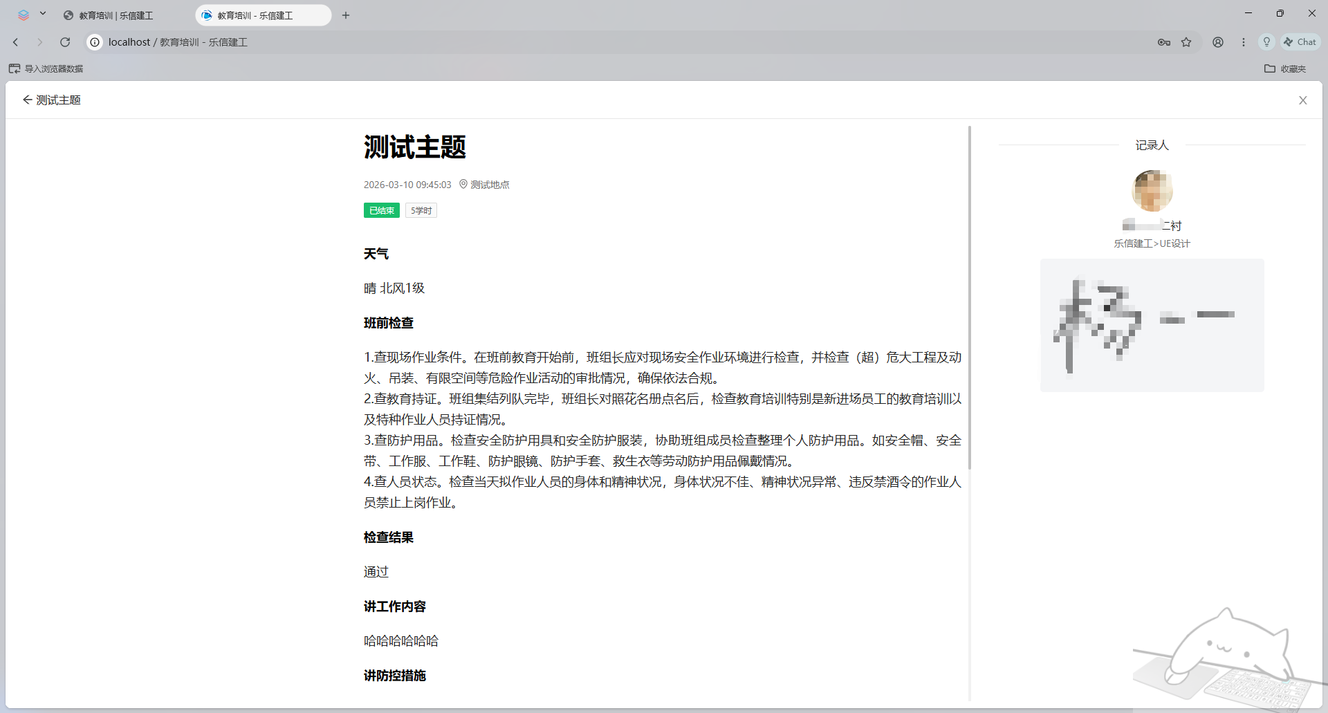Open the password key icon
Screen dimensions: 1328x713
pos(1163,42)
